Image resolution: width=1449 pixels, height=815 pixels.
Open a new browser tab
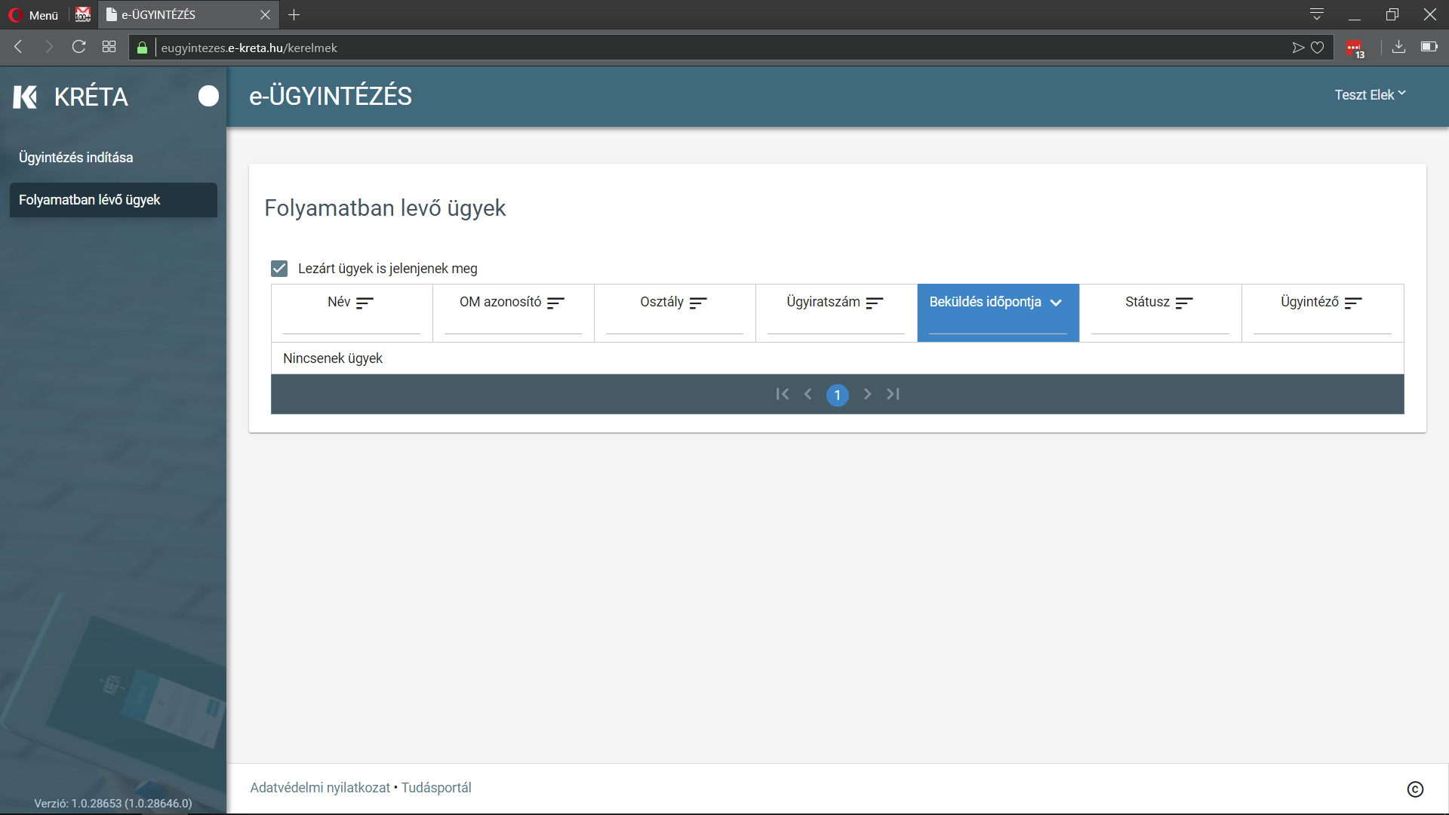pyautogui.click(x=294, y=14)
